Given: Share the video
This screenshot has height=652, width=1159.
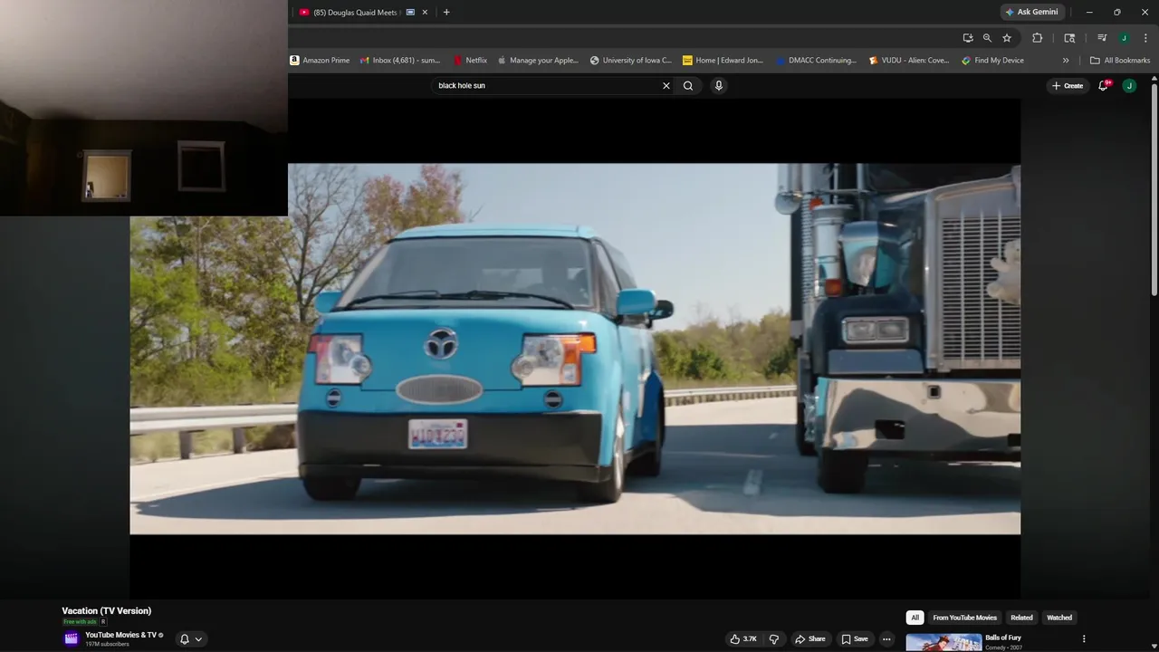Looking at the screenshot, I should 810,638.
